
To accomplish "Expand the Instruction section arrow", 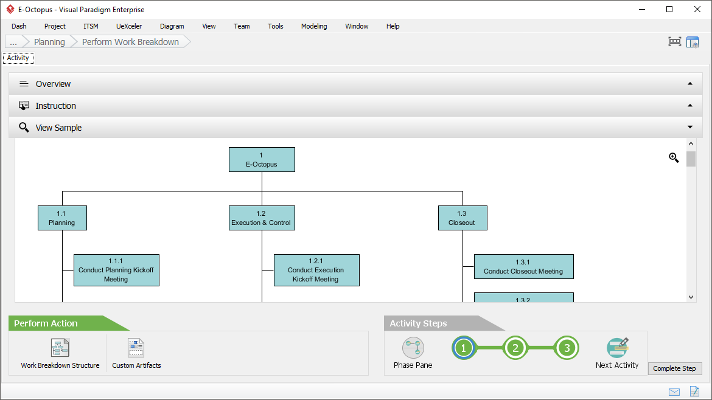I will pyautogui.click(x=689, y=105).
